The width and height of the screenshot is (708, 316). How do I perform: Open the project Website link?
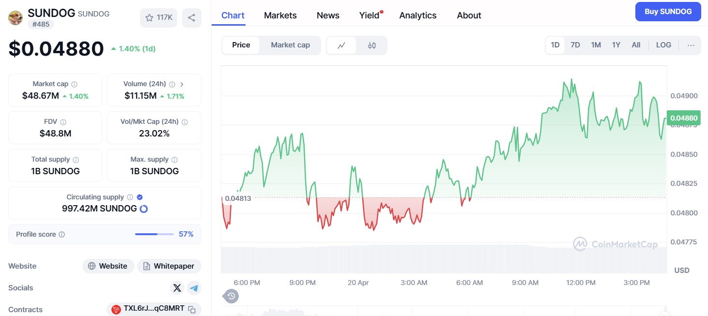108,266
